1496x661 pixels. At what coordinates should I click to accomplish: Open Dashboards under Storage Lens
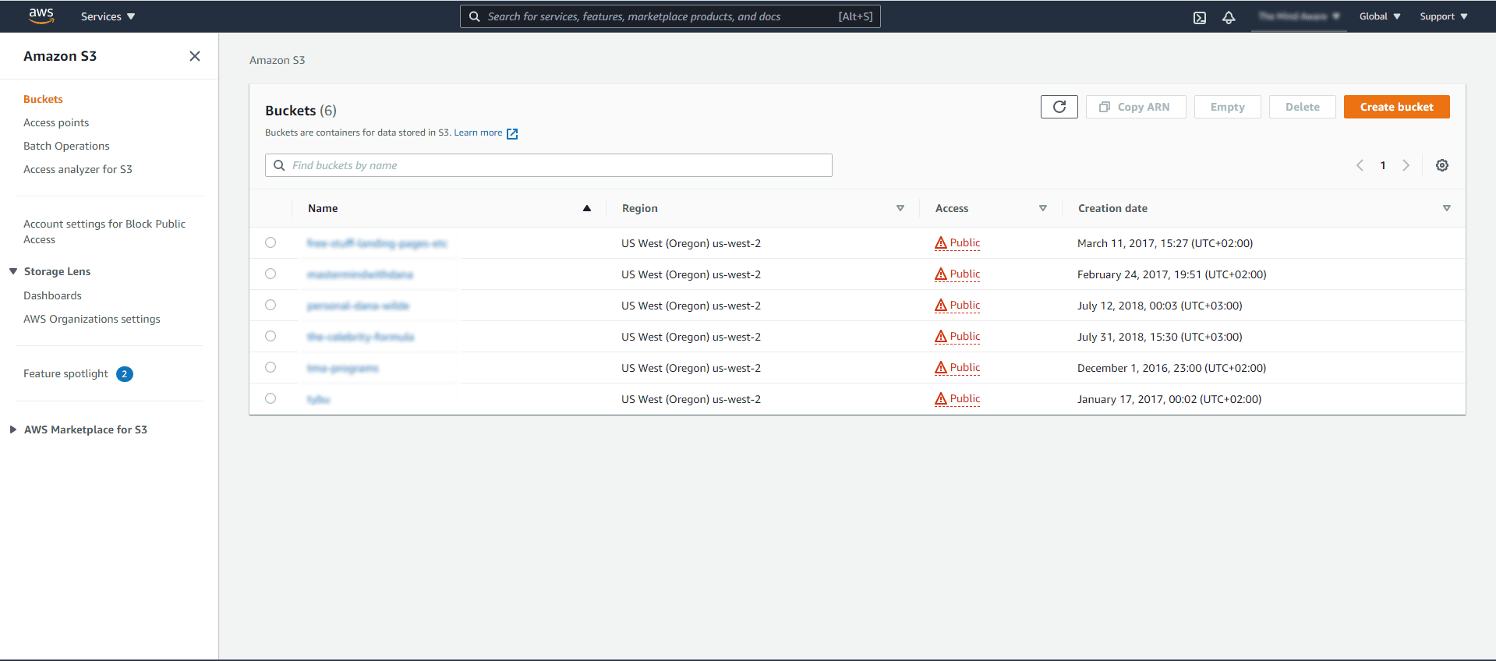[52, 295]
